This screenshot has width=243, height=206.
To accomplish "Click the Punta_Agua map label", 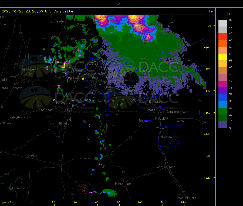I will [x=123, y=184].
